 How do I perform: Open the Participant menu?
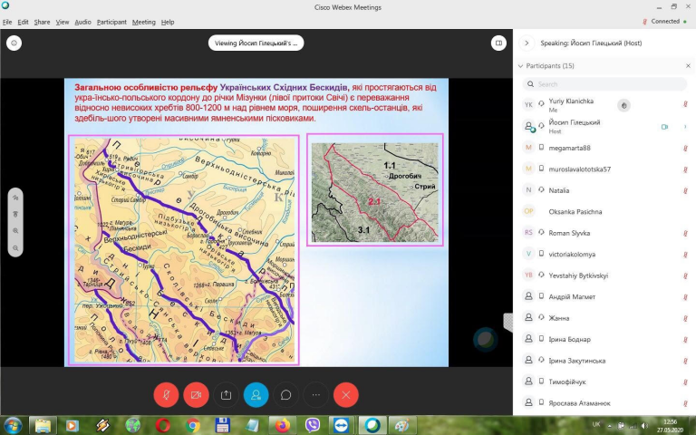pos(111,22)
